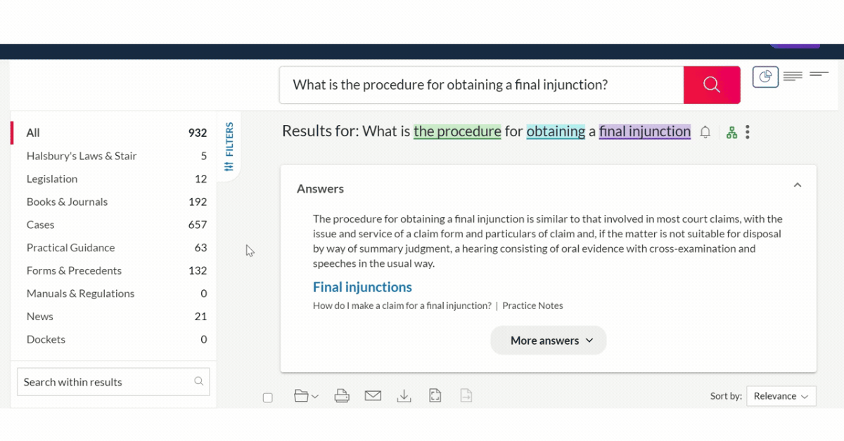
Task: Open the Final injunctions link
Action: (x=362, y=287)
